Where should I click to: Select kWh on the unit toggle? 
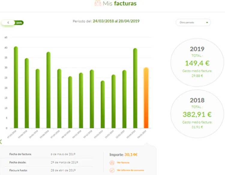click(x=19, y=23)
